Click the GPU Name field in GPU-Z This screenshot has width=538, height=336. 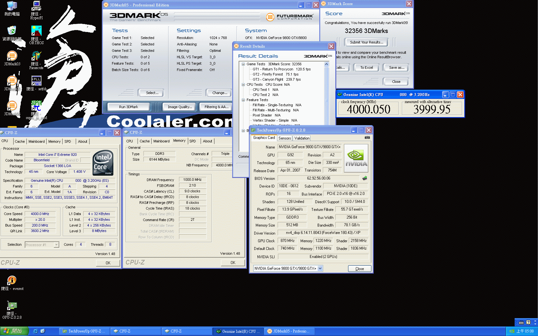(310, 147)
